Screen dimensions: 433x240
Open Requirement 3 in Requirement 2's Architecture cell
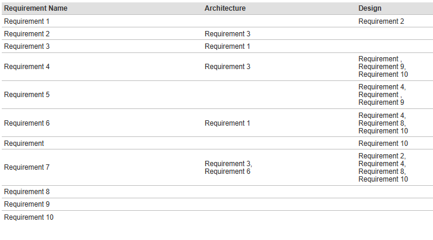click(227, 34)
